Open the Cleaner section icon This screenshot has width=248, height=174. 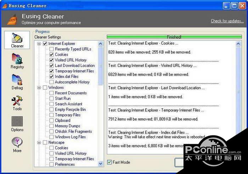[17, 40]
